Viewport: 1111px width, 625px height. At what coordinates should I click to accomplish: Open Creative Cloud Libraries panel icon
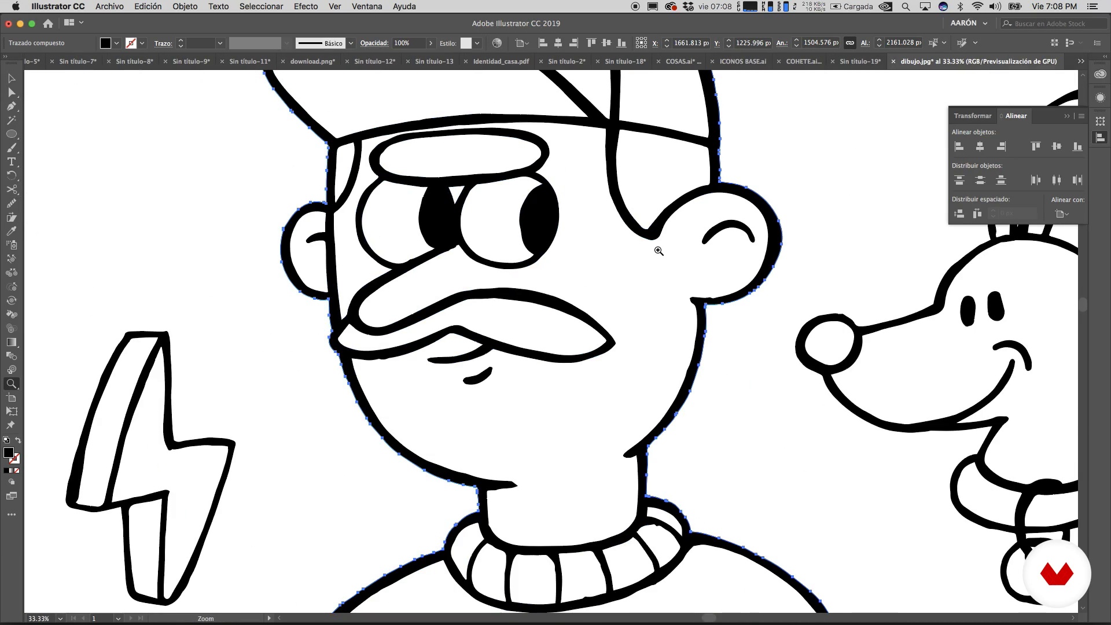coord(1100,74)
